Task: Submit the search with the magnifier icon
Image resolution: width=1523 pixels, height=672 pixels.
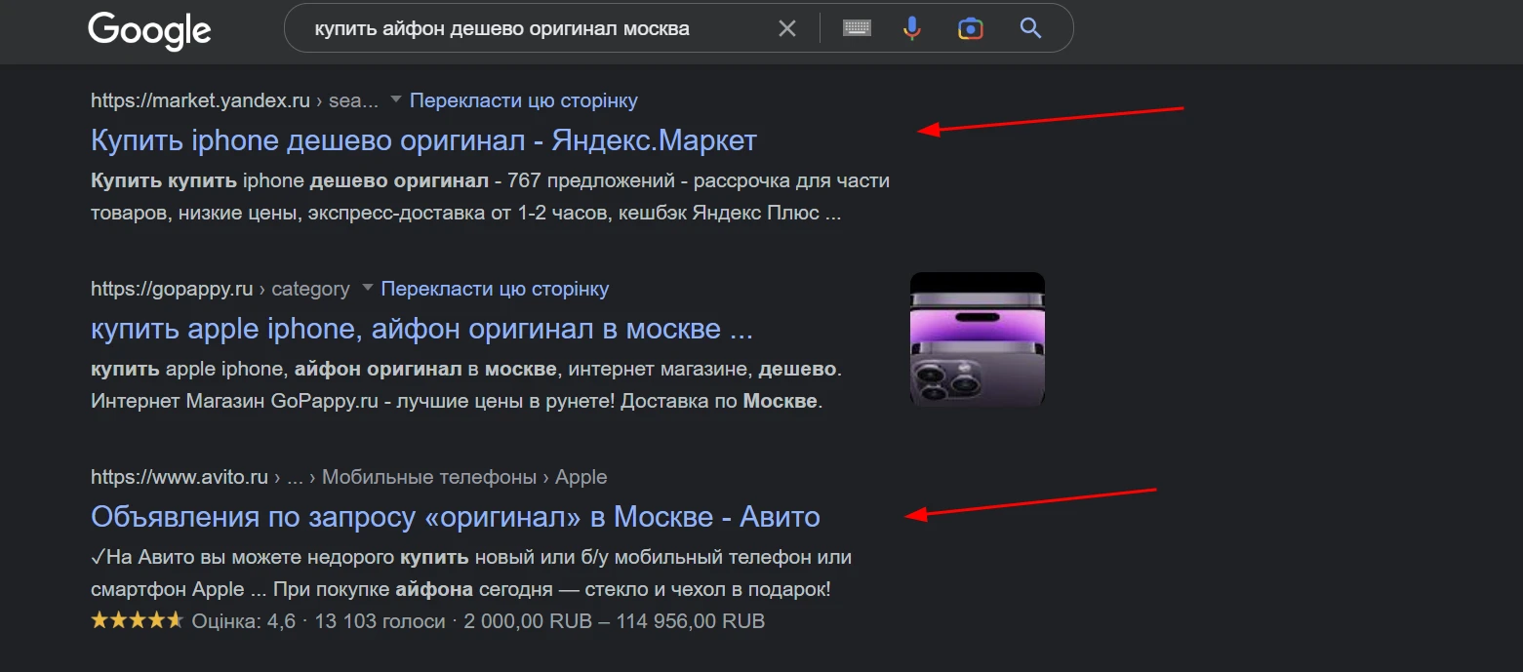Action: tap(1030, 28)
